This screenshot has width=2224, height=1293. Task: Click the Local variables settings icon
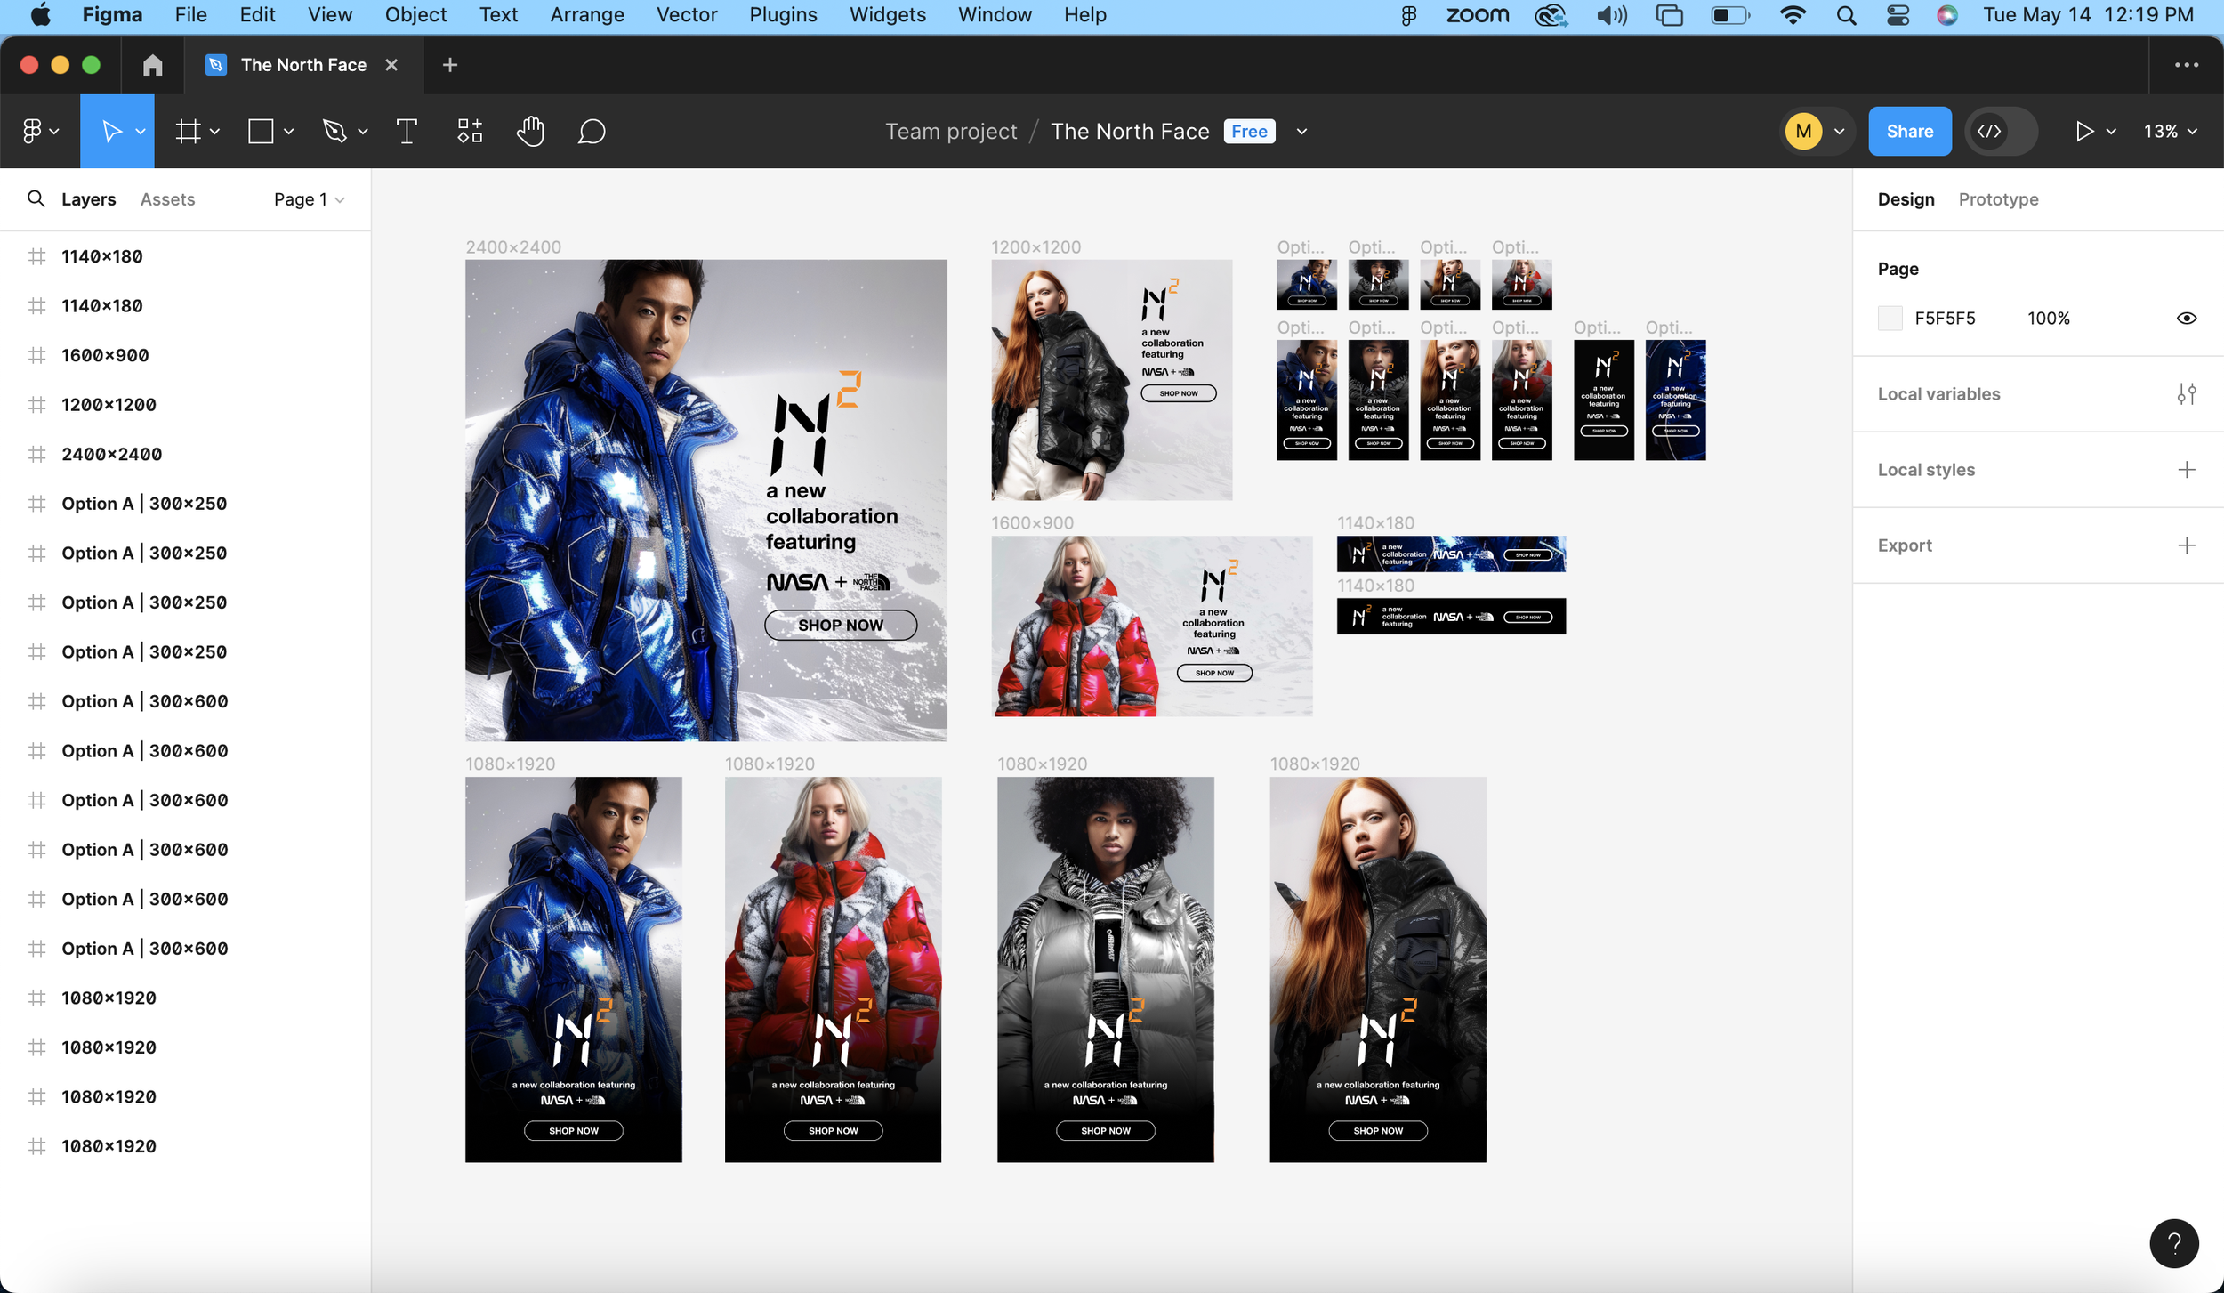pyautogui.click(x=2186, y=394)
